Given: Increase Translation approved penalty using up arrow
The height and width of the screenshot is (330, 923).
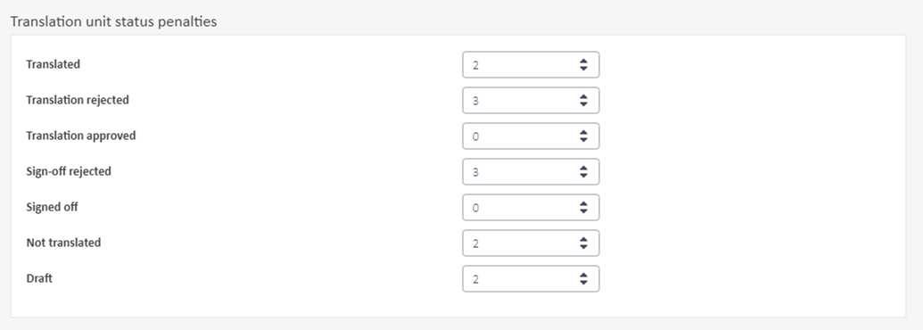Looking at the screenshot, I should coord(582,132).
